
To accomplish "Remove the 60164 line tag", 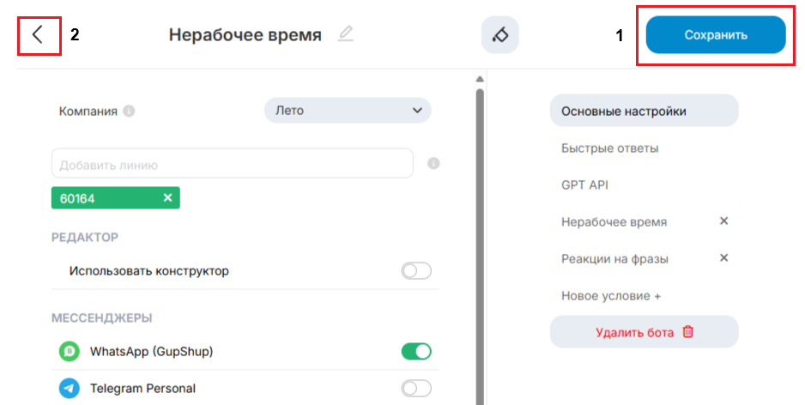I will tap(167, 198).
